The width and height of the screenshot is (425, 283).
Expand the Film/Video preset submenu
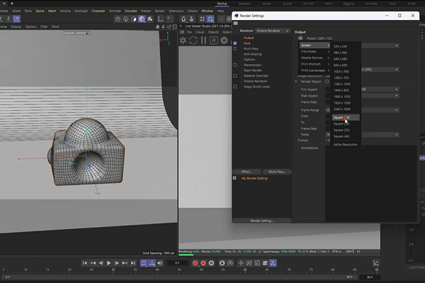315,51
